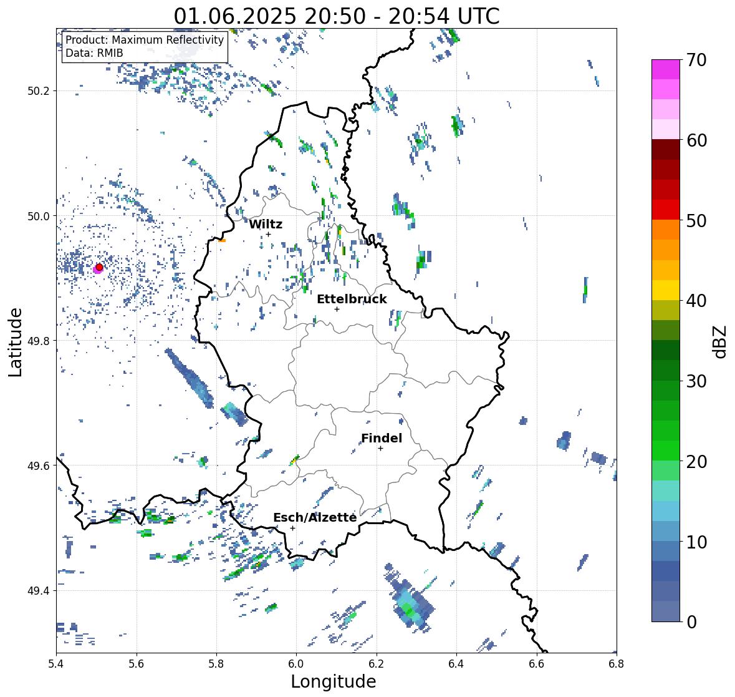Image resolution: width=735 pixels, height=697 pixels.
Task: Click the Latitude axis label
Action: coord(15,343)
